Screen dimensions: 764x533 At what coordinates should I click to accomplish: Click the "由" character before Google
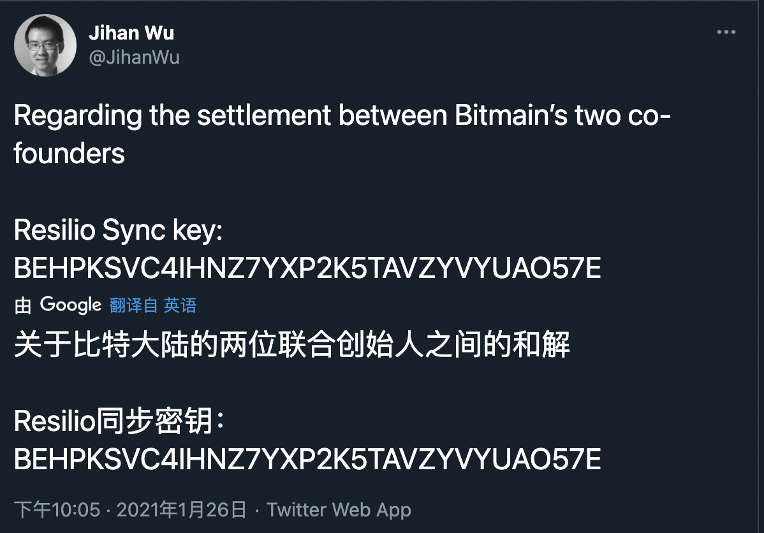click(x=23, y=306)
